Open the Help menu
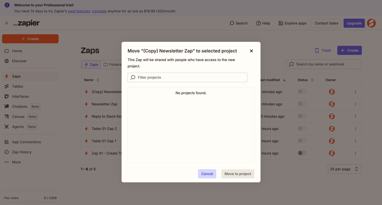 pyautogui.click(x=263, y=23)
